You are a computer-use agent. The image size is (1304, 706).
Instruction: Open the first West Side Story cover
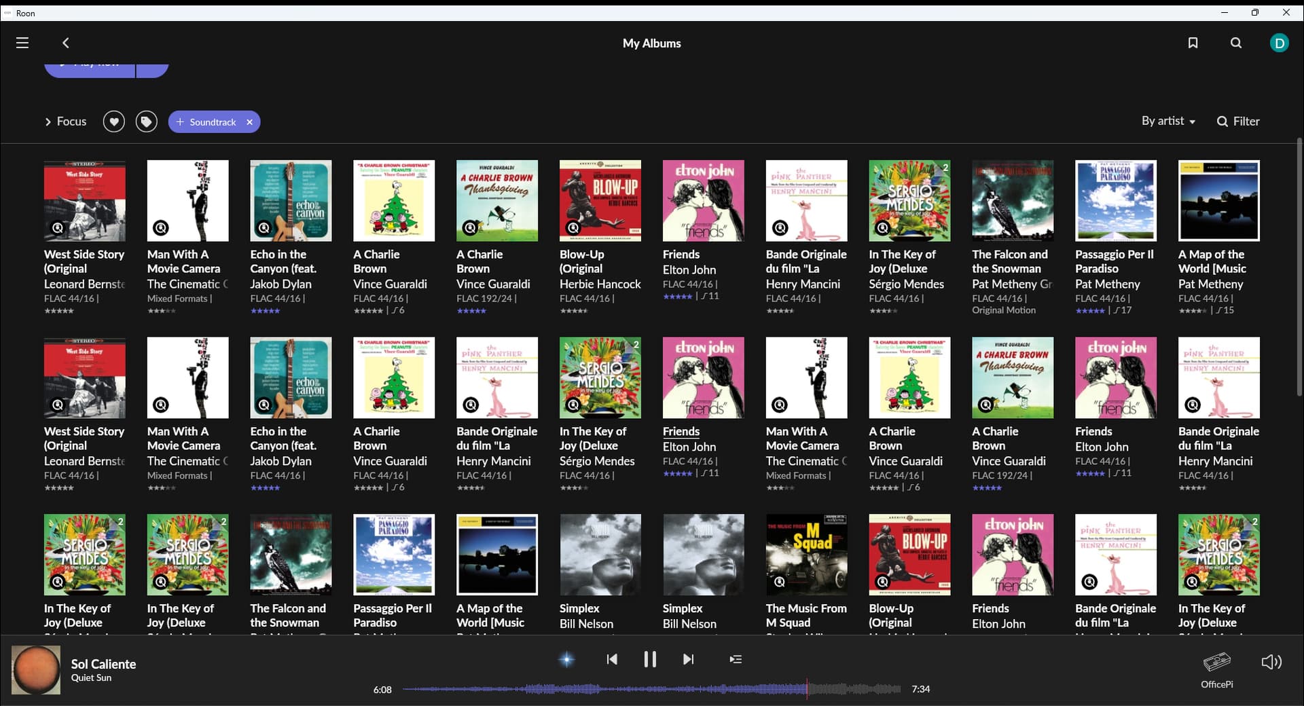[85, 201]
